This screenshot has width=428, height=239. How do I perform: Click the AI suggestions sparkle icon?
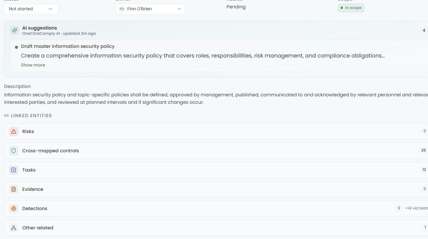pos(14,30)
